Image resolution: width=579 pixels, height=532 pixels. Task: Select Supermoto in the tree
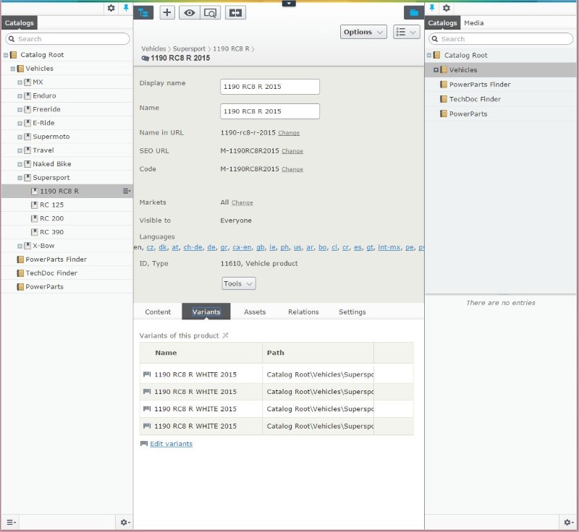tap(51, 137)
